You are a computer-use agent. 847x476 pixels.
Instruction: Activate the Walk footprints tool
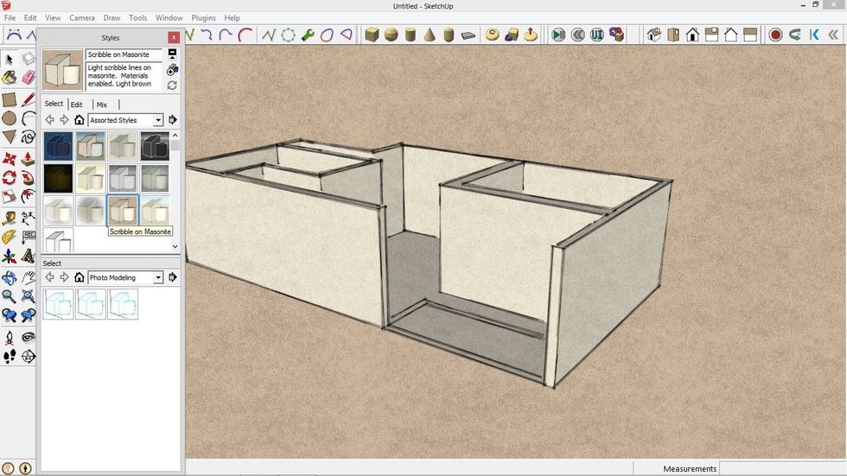pos(9,356)
